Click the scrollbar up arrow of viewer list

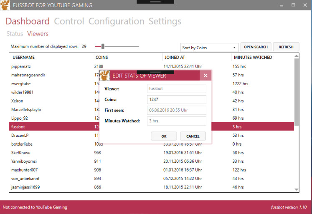coord(297,56)
